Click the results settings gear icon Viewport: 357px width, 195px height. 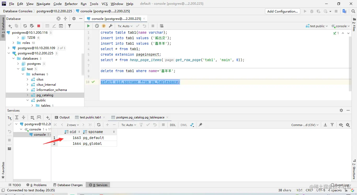pos(348,125)
